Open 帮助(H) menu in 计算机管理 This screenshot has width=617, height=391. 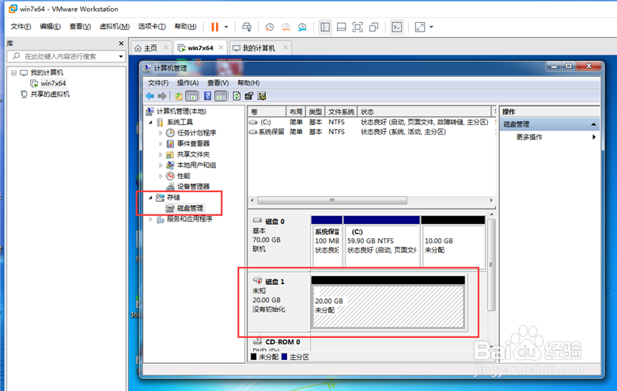point(248,82)
